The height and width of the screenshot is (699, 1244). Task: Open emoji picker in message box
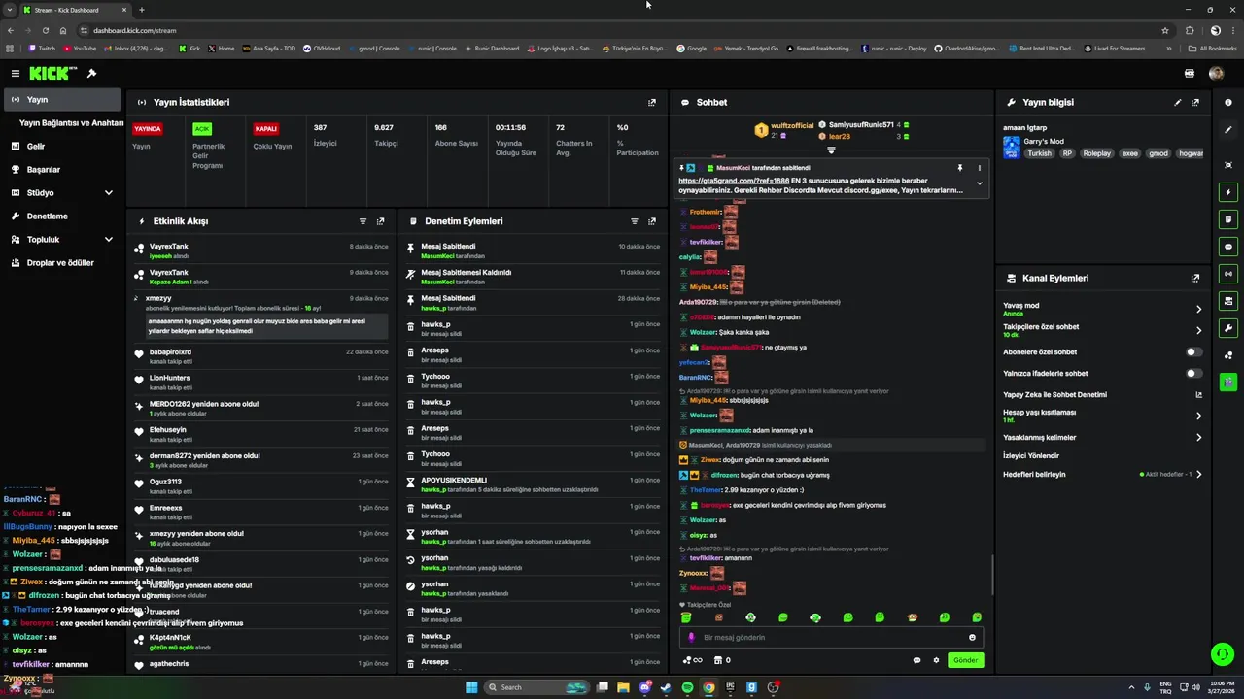pyautogui.click(x=972, y=638)
